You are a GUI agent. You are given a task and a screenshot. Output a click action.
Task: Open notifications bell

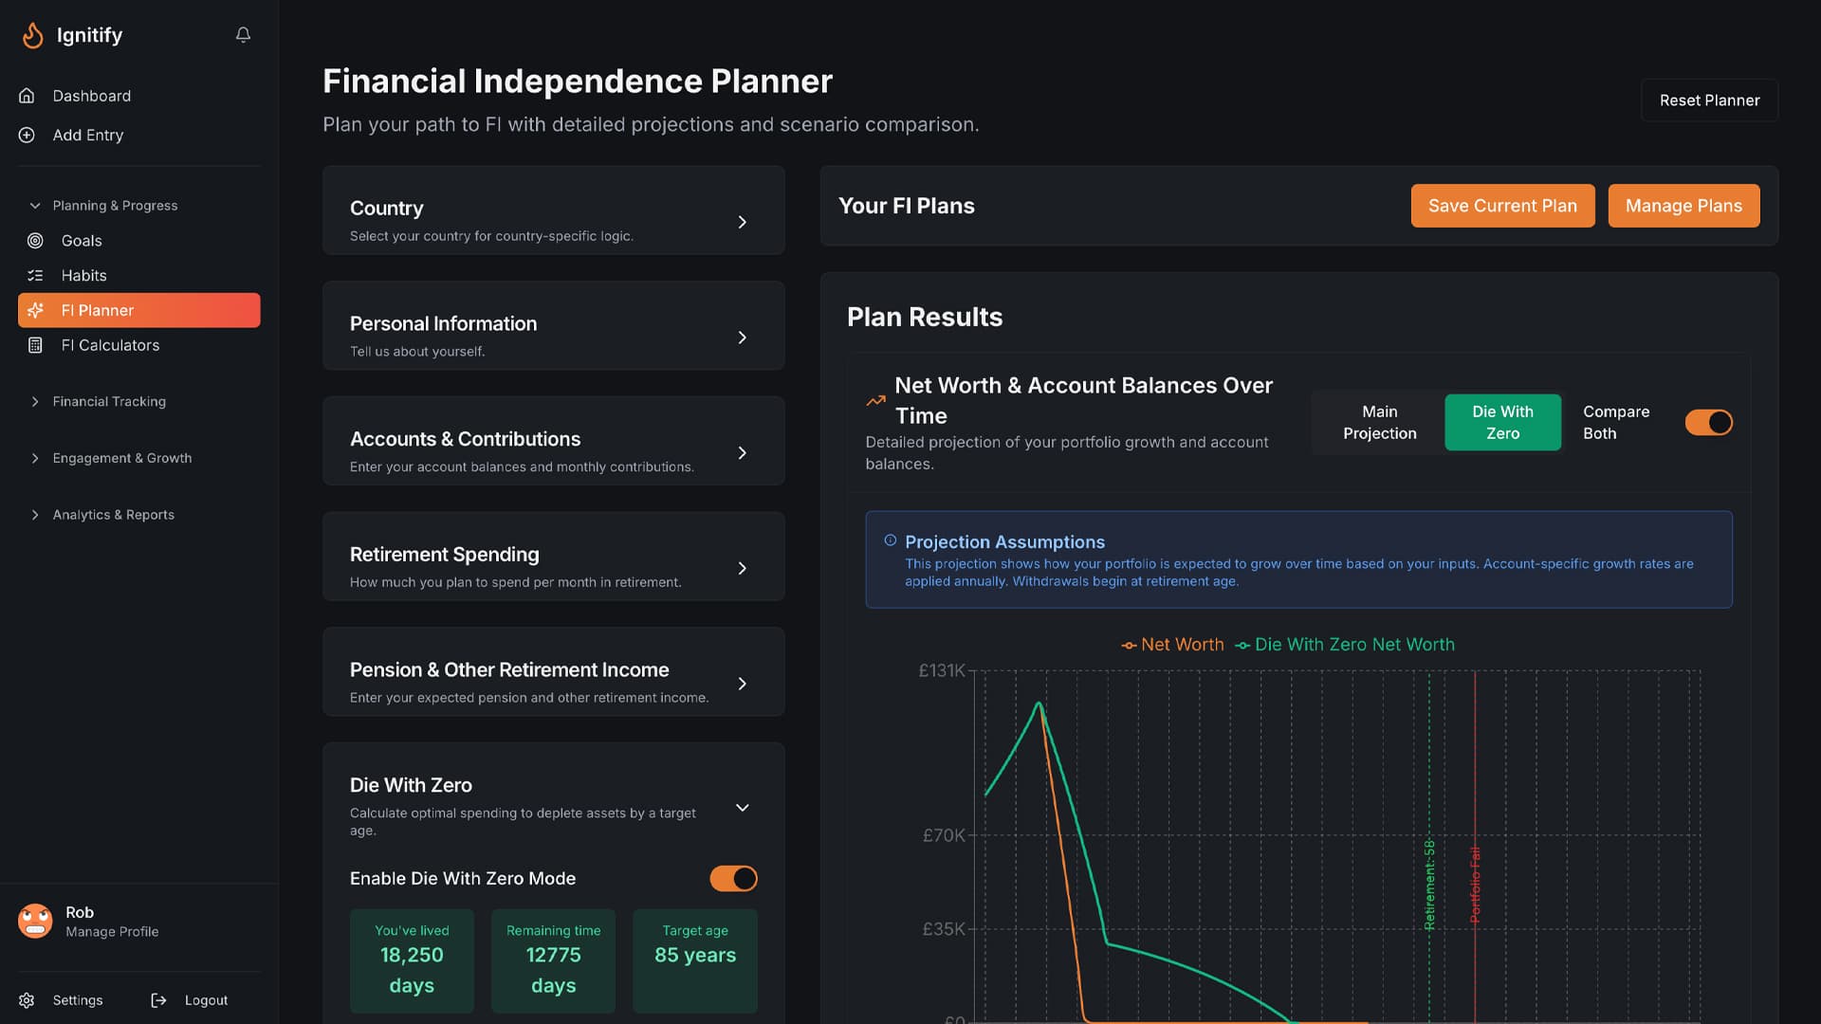[243, 35]
